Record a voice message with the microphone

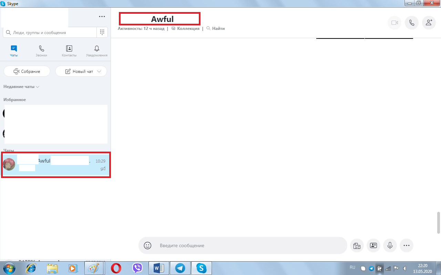pos(390,245)
